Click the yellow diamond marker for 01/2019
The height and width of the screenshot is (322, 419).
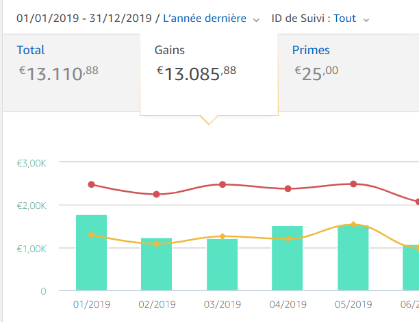[x=91, y=235]
